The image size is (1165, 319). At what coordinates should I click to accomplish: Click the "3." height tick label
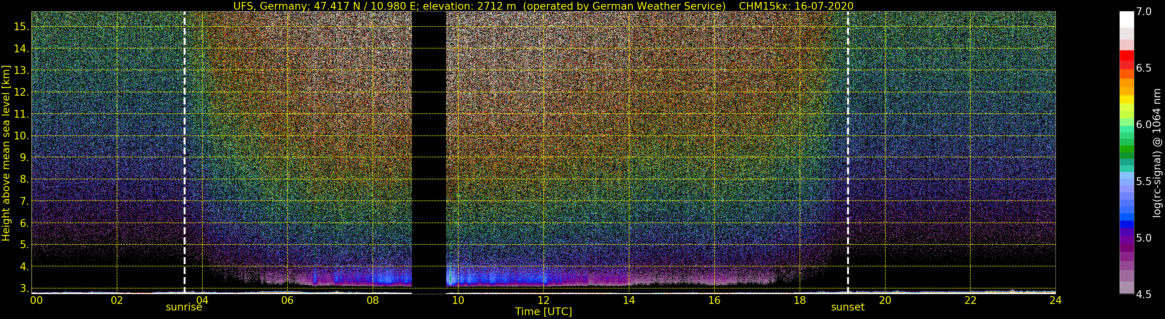[24, 288]
